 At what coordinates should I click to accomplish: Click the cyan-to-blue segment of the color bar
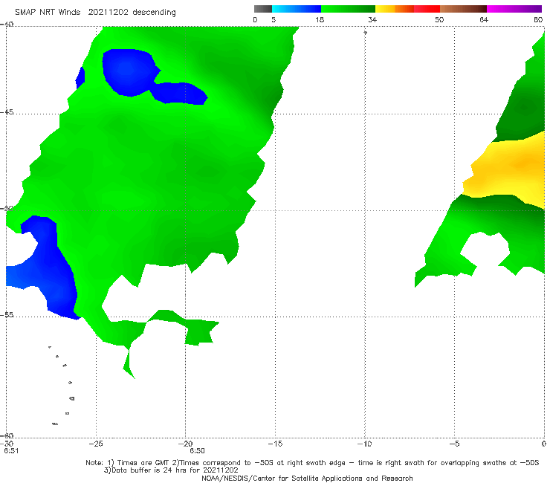pos(297,9)
